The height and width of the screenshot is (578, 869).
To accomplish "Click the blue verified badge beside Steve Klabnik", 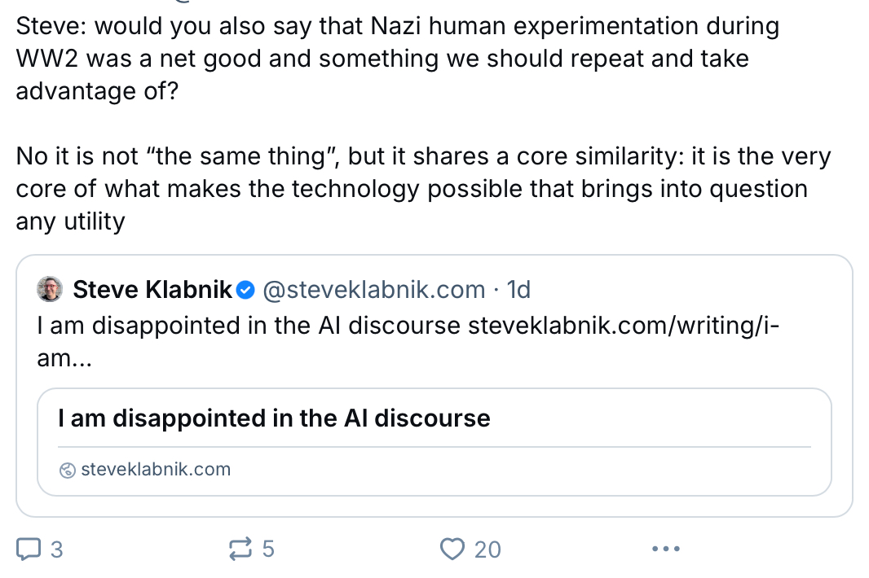I will [246, 289].
